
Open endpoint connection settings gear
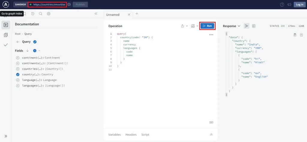pos(69,4)
